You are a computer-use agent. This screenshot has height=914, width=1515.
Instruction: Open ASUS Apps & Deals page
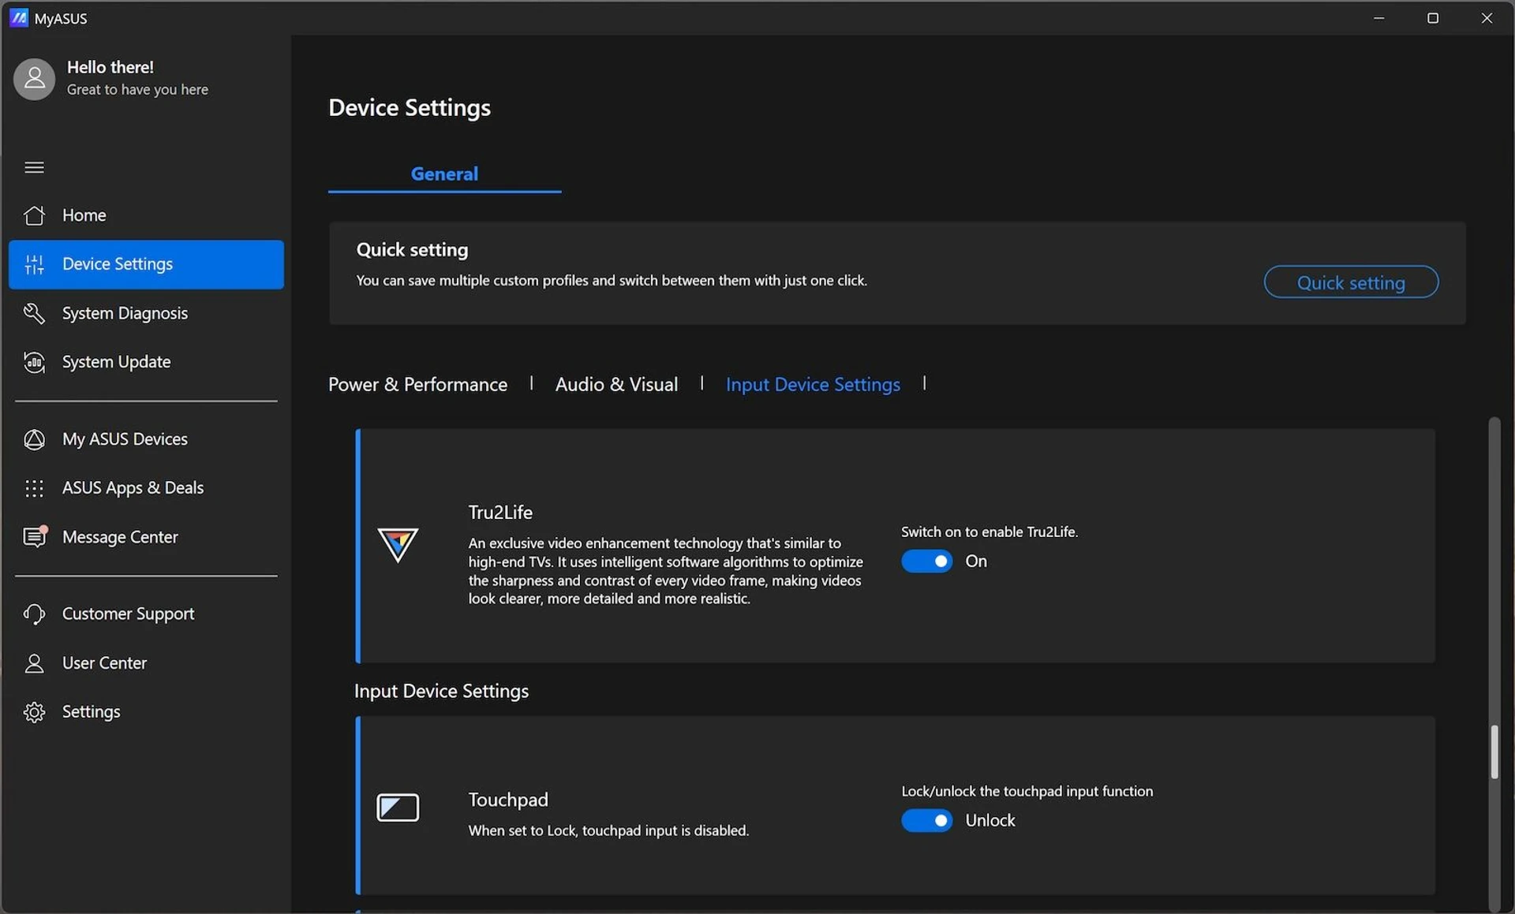[146, 488]
